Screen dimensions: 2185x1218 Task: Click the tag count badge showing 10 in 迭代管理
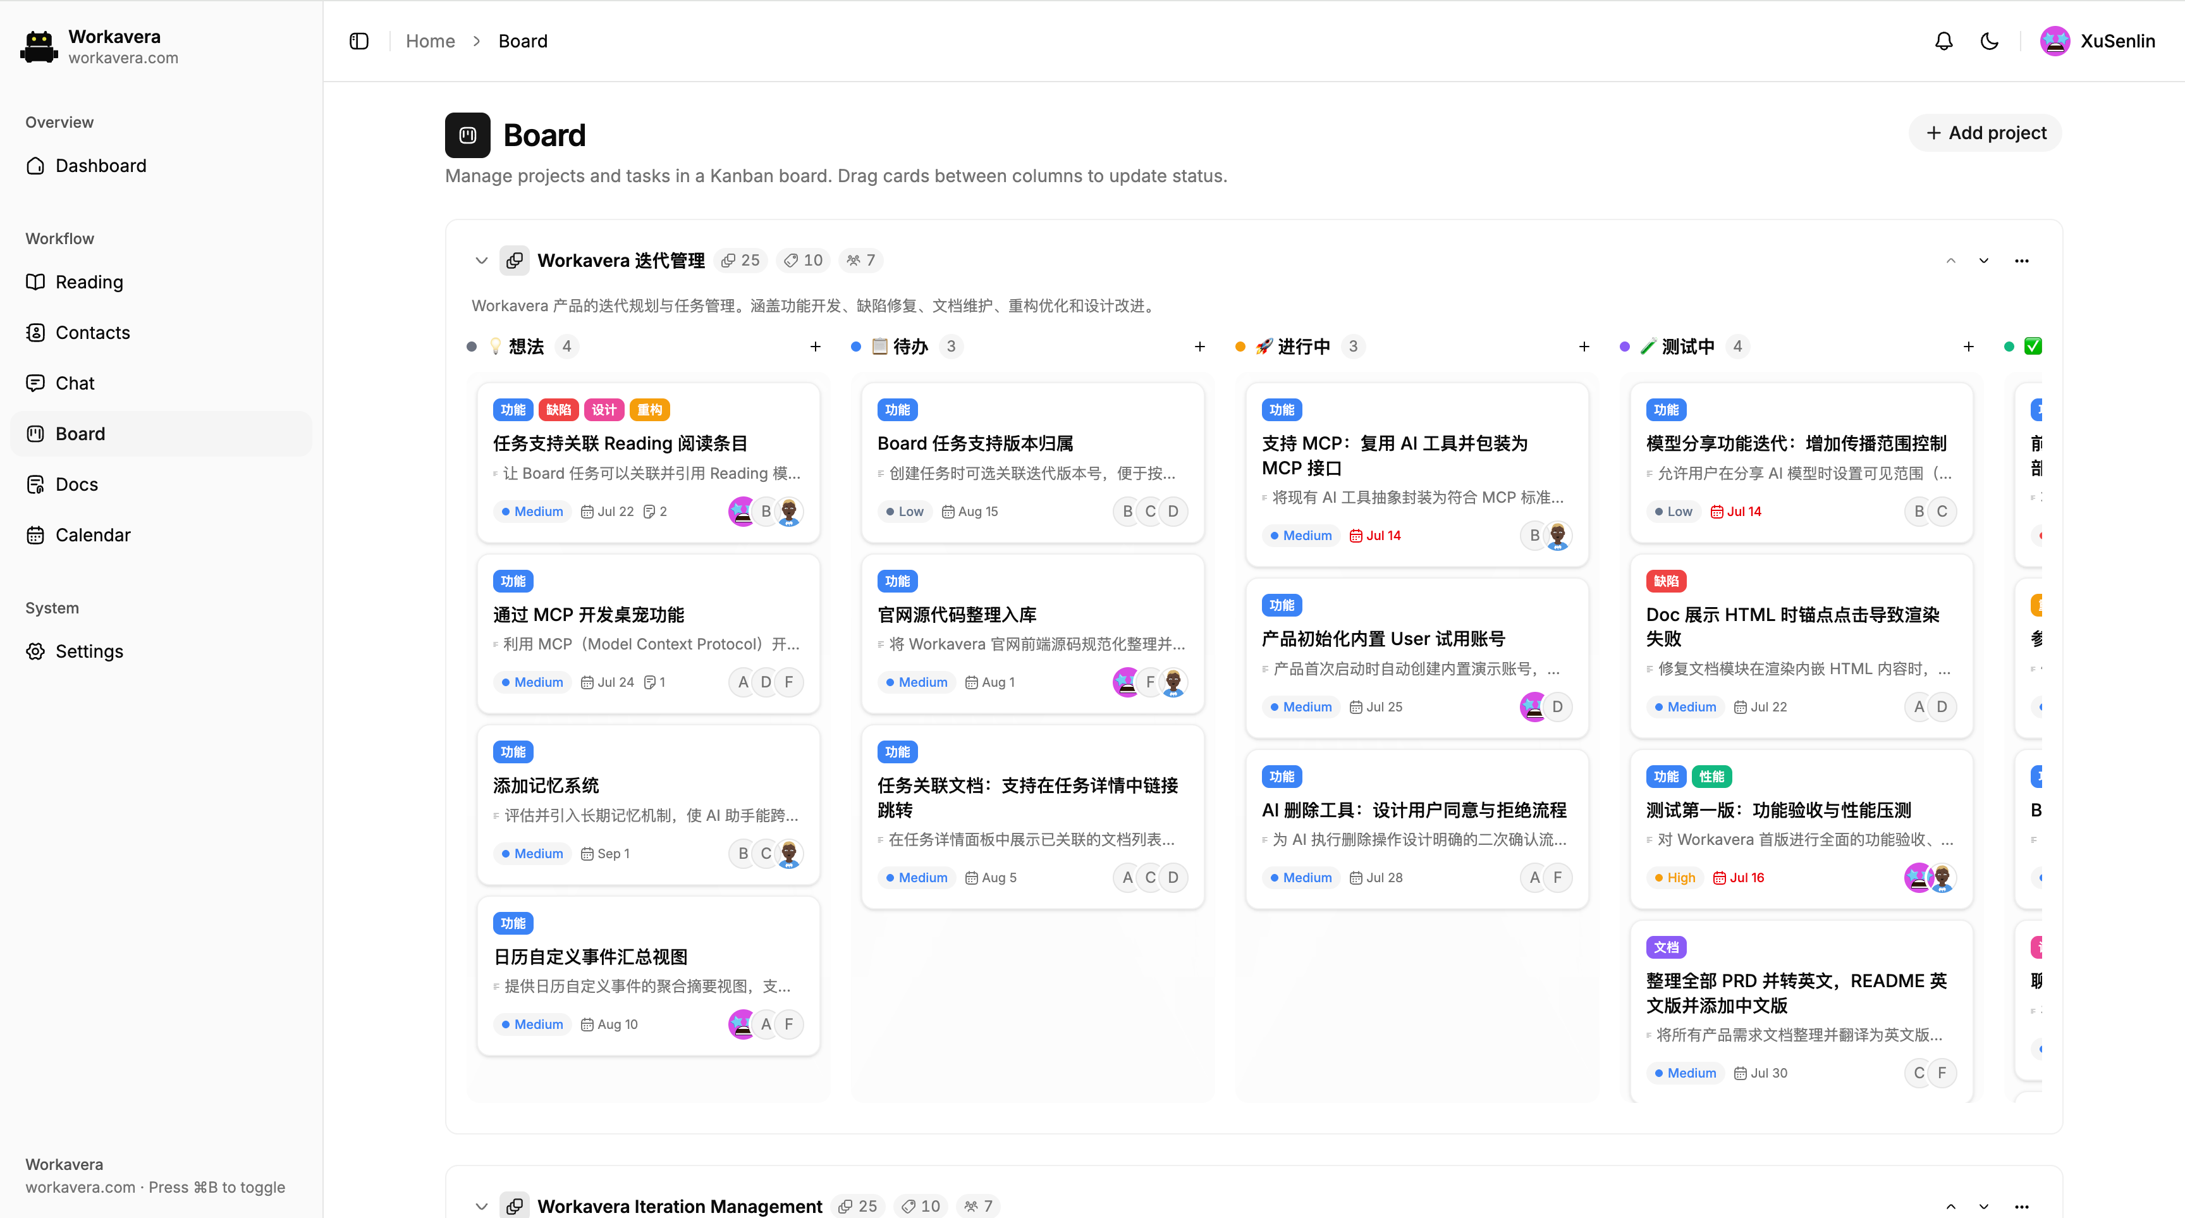tap(804, 261)
